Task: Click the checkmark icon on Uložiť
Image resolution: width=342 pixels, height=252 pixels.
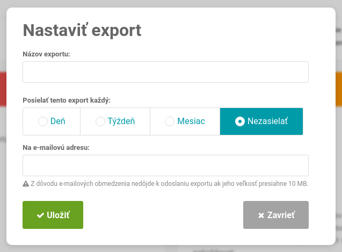Action: click(x=40, y=215)
